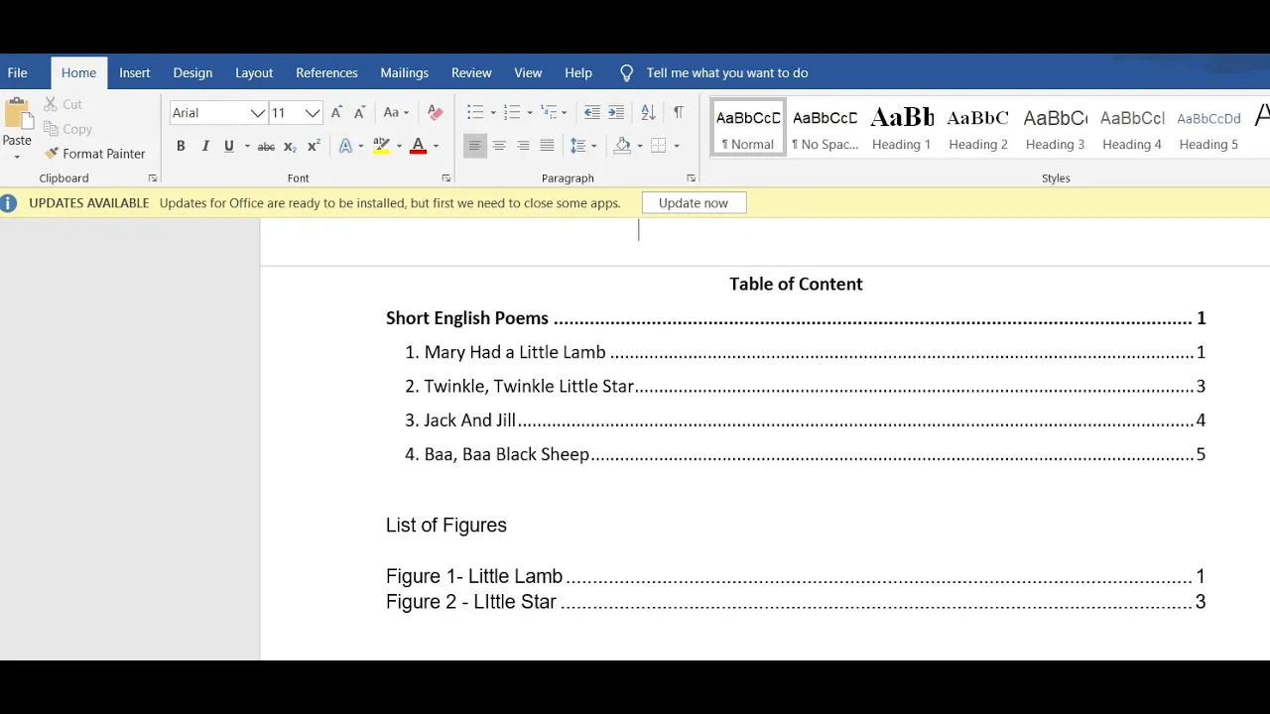1270x714 pixels.
Task: Decrease paragraph indent
Action: (x=592, y=113)
